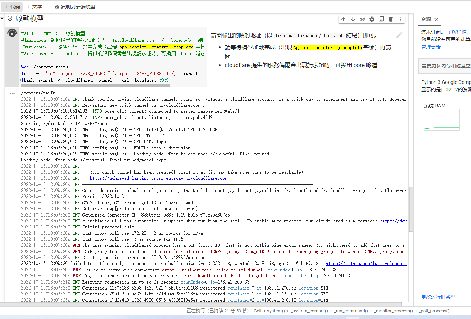The height and width of the screenshot is (319, 471).
Task: Click the 'location=NRT' connection log line
Action: coord(174,294)
